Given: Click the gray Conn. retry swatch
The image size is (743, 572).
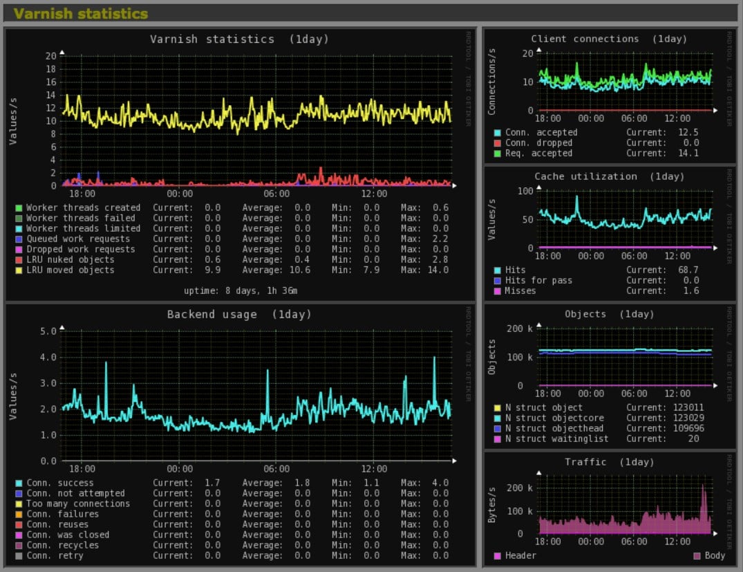Looking at the screenshot, I should click(19, 556).
